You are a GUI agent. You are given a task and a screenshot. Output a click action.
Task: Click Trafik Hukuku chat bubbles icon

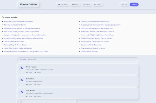(x=22, y=68)
